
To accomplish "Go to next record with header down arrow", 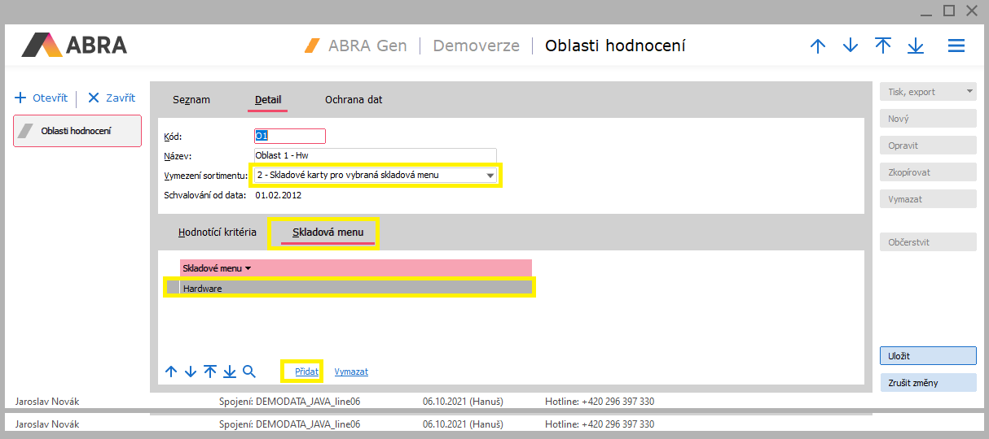I will click(x=851, y=46).
